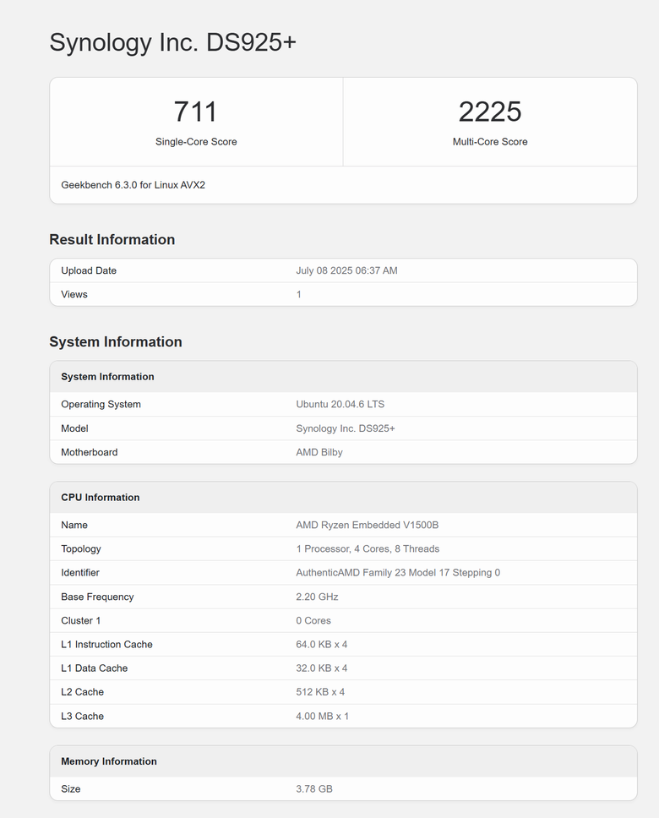This screenshot has height=818, width=659.
Task: Select the AMD Bilby value
Action: pyautogui.click(x=319, y=452)
